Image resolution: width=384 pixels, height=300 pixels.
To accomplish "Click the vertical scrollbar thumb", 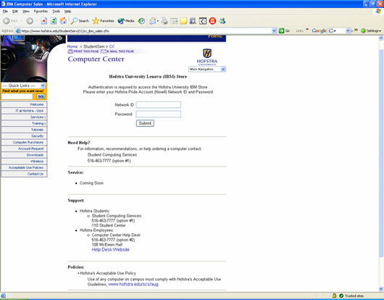I will click(381, 153).
